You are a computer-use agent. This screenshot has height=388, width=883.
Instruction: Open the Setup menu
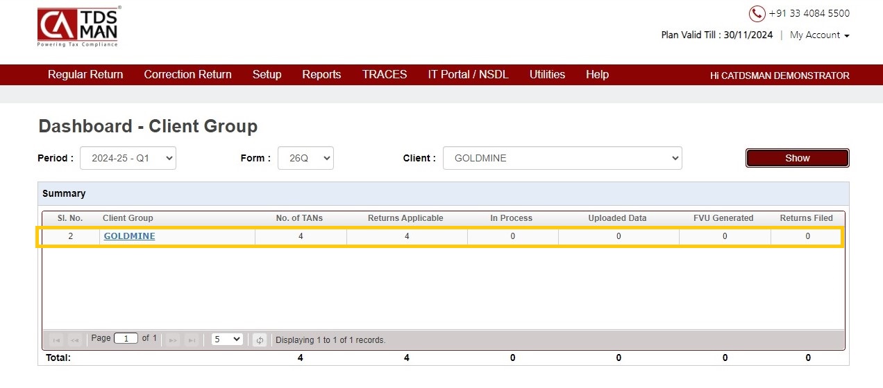(x=267, y=75)
